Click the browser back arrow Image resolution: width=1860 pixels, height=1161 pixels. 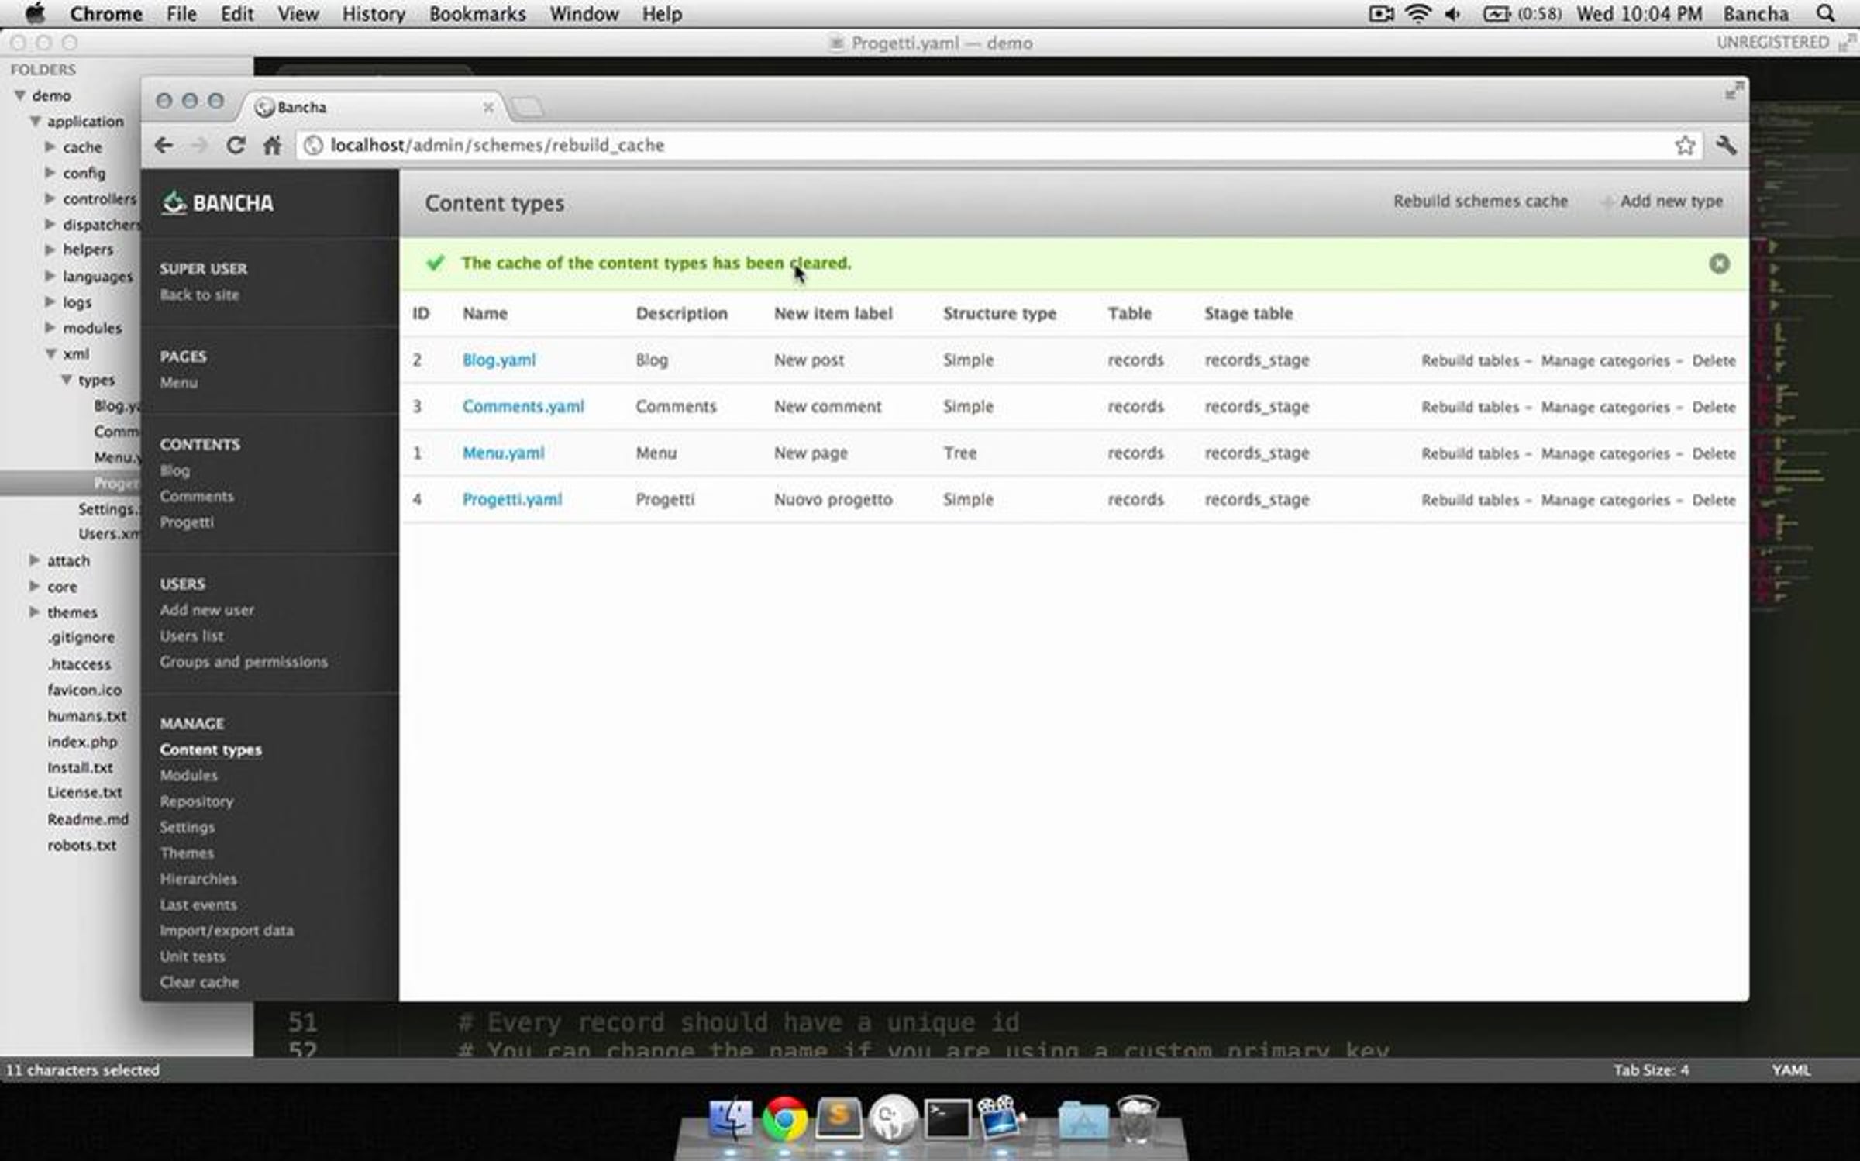164,145
